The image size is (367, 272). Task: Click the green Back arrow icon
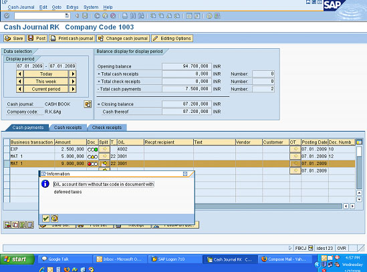tap(97, 15)
